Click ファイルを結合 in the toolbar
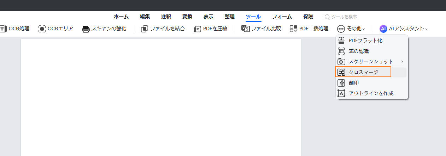 click(163, 29)
